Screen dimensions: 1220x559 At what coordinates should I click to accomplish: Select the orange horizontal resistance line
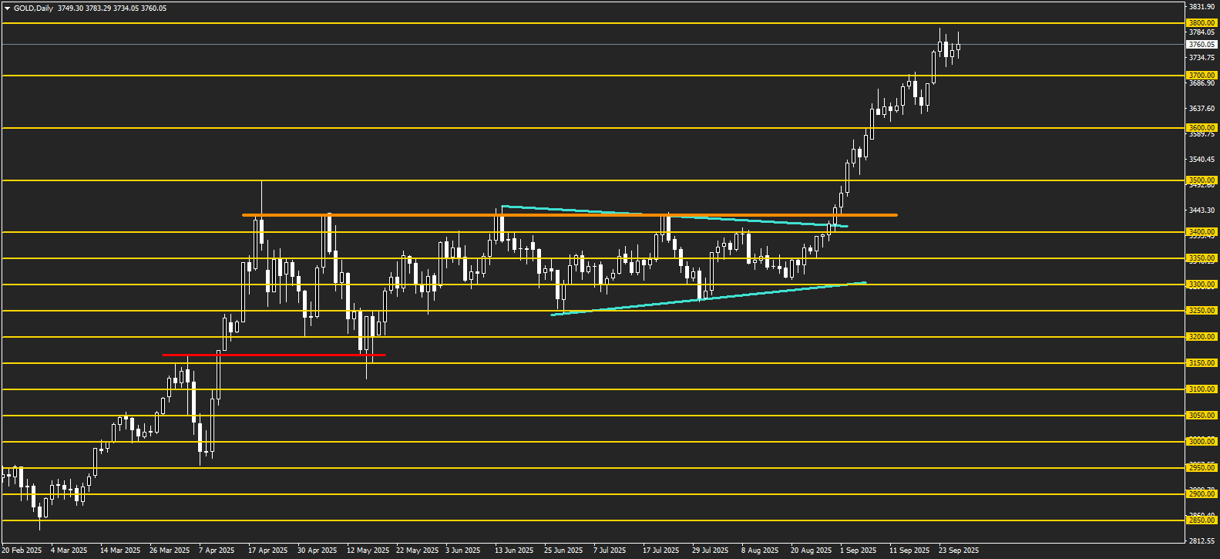pyautogui.click(x=570, y=215)
